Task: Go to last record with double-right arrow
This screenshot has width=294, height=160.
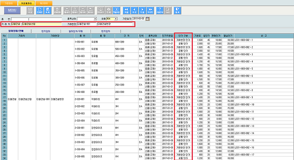Action: pyautogui.click(x=150, y=10)
